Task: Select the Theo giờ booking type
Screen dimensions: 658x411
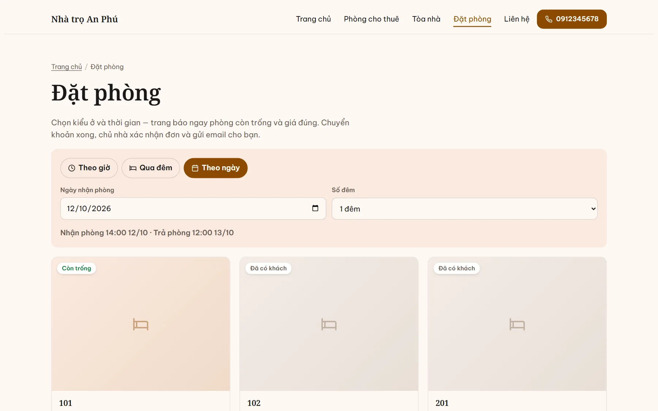Action: coord(89,168)
